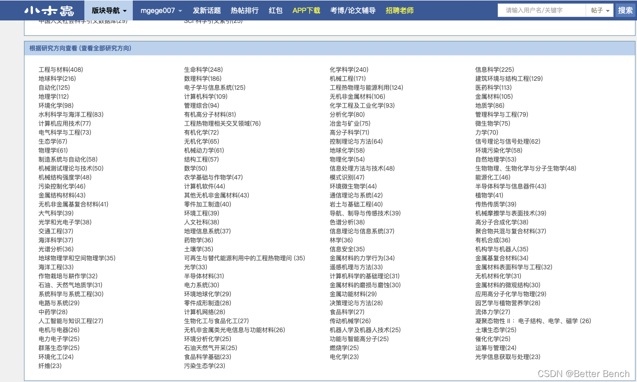View 计算机网络(28) direction
637x382 pixels.
(x=204, y=312)
